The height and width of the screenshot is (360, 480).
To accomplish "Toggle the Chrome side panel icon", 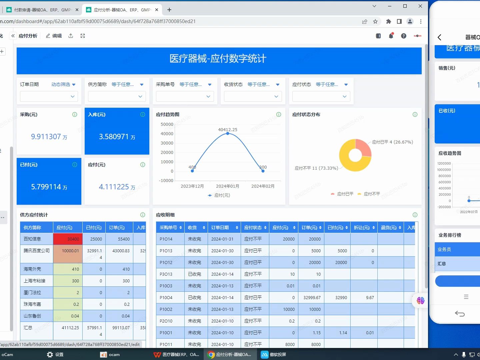I will tap(399, 21).
